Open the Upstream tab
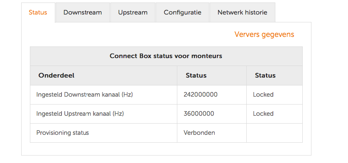Screen dimensions: 348x163 [133, 12]
